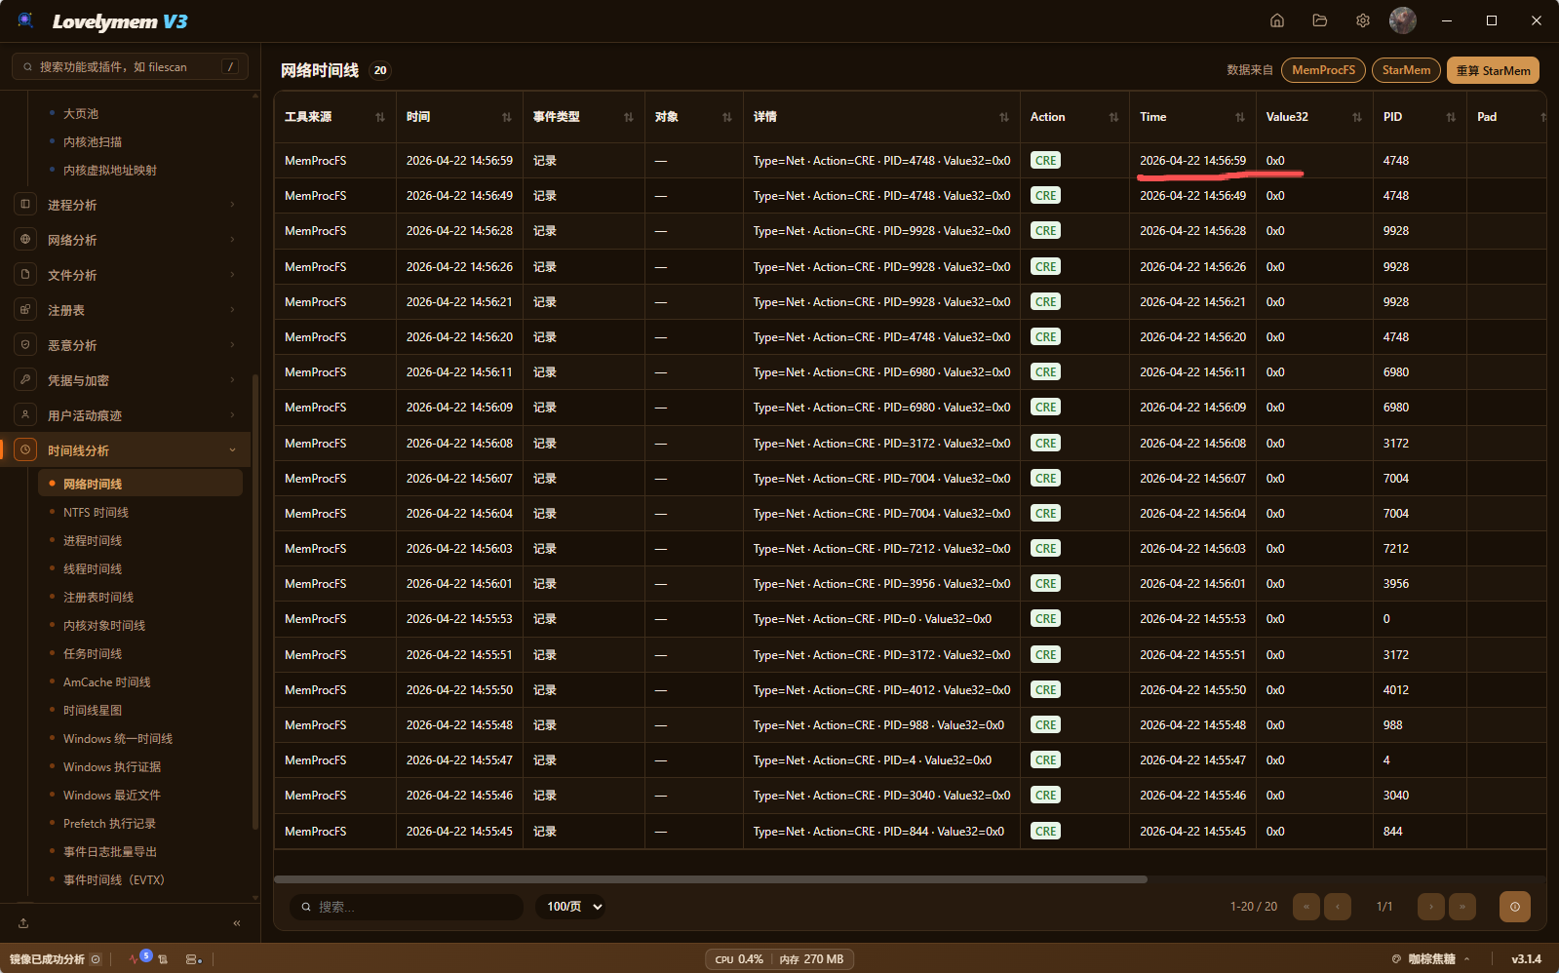Open the 100/页 page size dropdown
The image size is (1559, 973).
click(571, 907)
